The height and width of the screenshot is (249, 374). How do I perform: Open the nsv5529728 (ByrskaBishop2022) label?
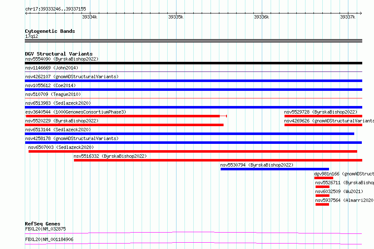[321, 112]
